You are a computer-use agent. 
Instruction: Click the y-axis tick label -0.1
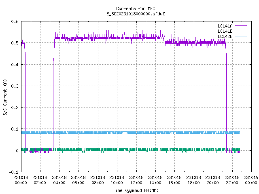pos(13,172)
